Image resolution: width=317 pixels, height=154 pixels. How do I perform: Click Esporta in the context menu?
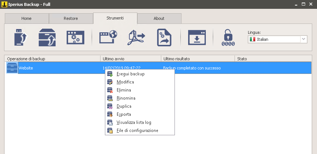click(140, 114)
